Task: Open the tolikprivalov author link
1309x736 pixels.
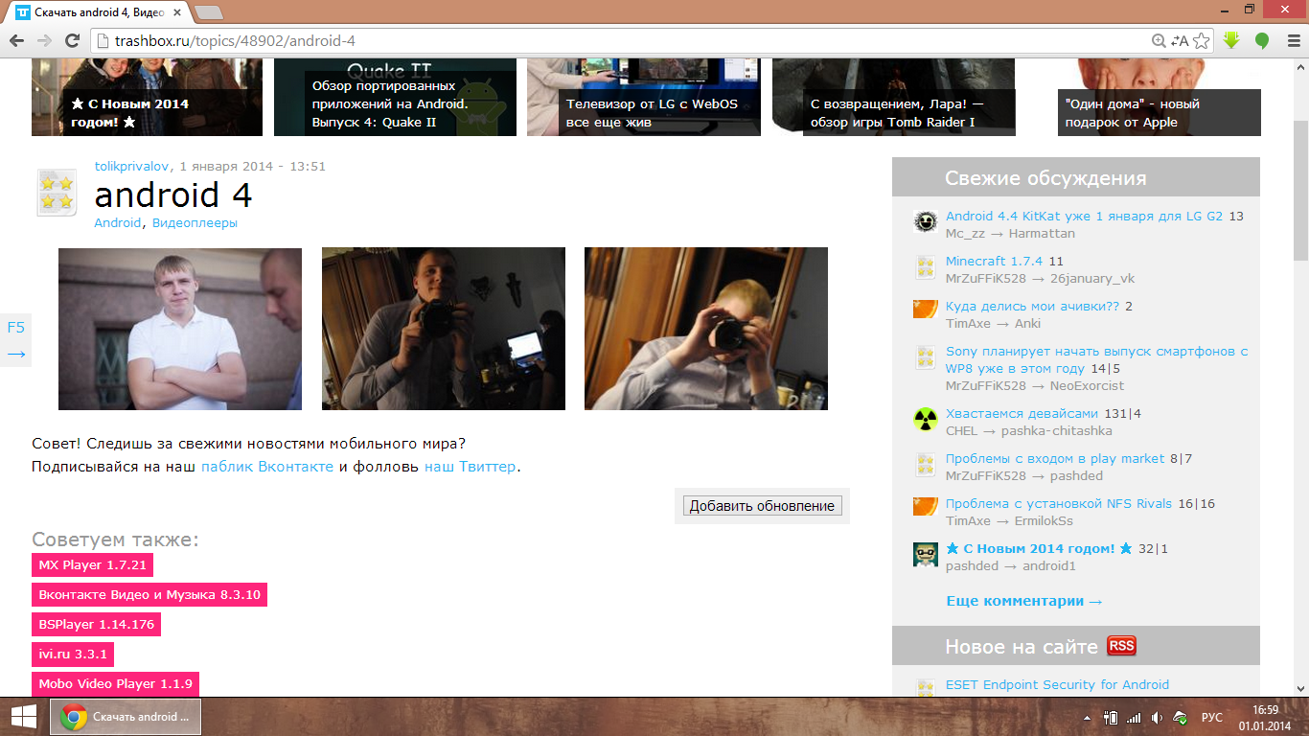Action: pyautogui.click(x=132, y=166)
